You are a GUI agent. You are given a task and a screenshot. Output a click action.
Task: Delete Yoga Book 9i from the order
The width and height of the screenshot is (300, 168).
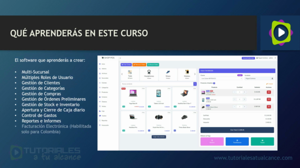269,92
